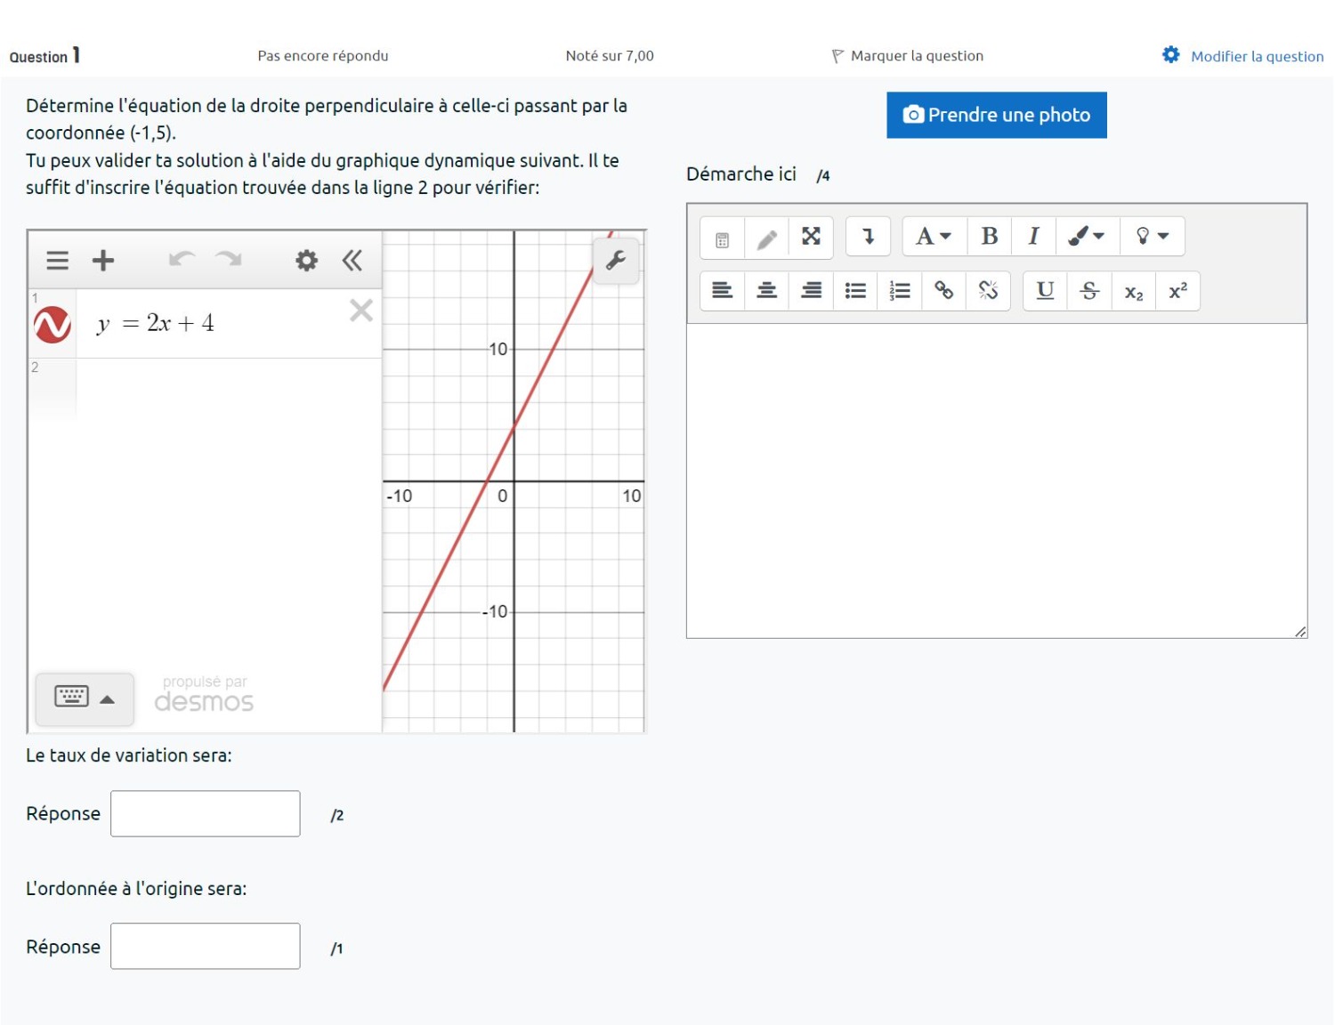The height and width of the screenshot is (1025, 1335).
Task: Open the lightbulb highlight color dropdown
Action: 1152,237
